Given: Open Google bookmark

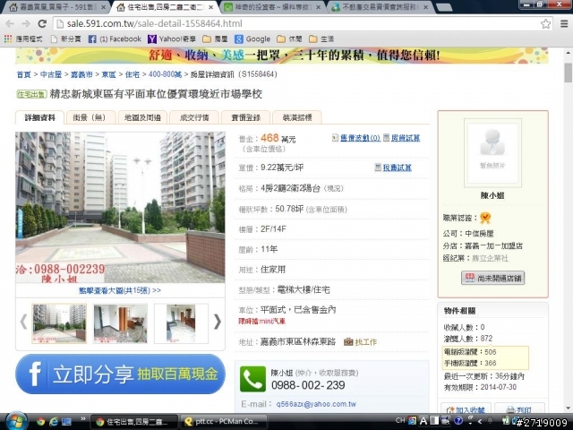Looking at the screenshot, I should tap(252, 39).
